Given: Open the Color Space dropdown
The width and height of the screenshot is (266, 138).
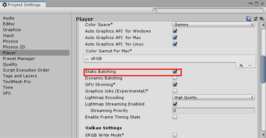Looking at the screenshot, I should tap(214, 25).
